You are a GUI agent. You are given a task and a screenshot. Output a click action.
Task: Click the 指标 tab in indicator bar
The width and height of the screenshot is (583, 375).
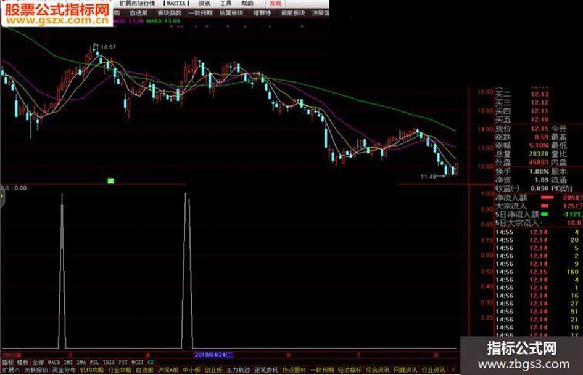tap(7, 362)
